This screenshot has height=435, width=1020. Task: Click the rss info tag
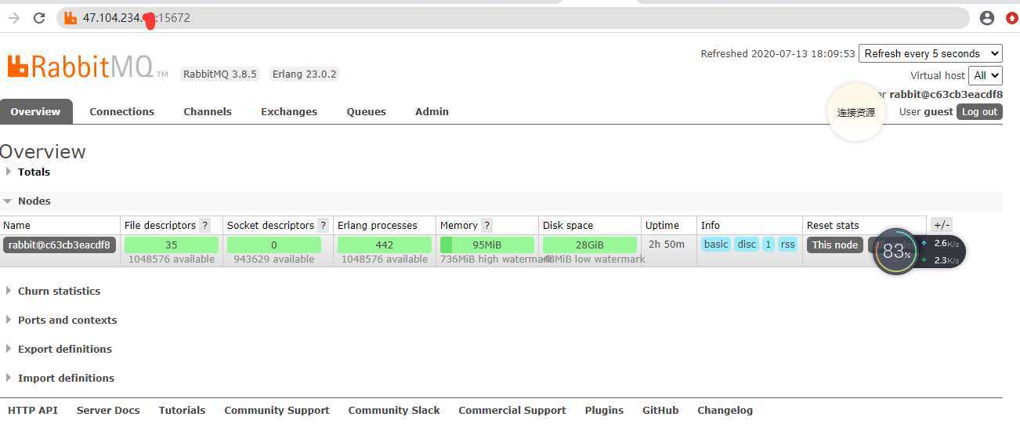(787, 244)
